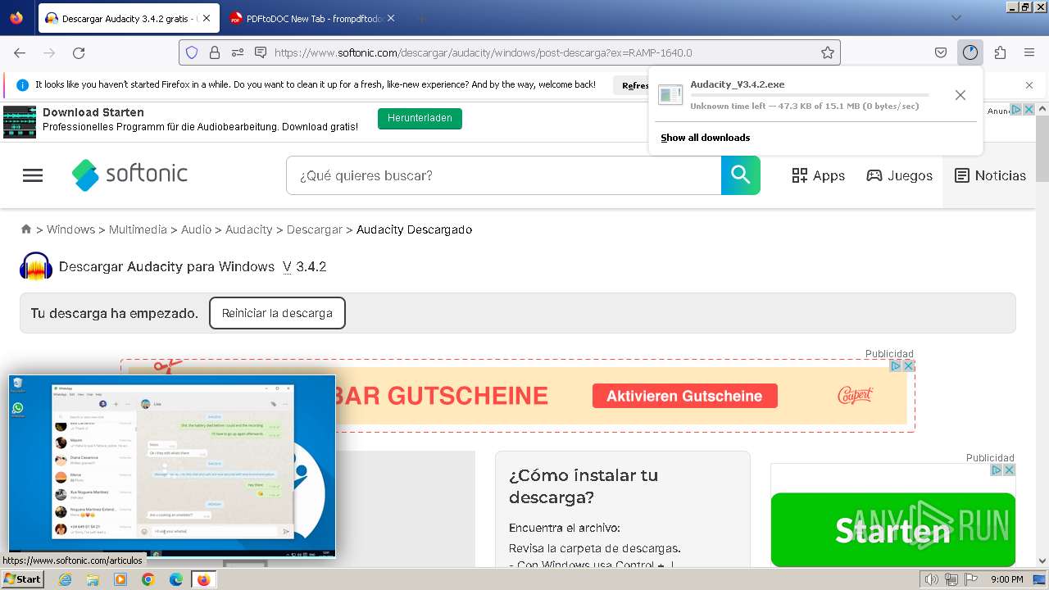This screenshot has height=590, width=1049.
Task: Click the Firefox forward arrow
Action: point(49,52)
